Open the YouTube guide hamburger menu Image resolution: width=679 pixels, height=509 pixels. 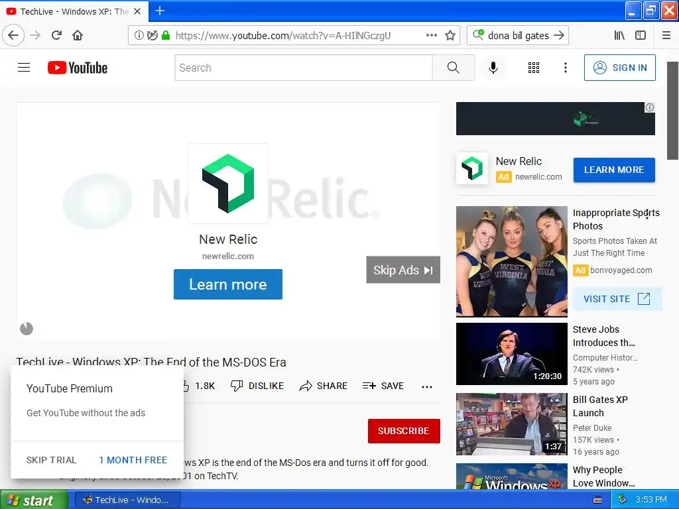tap(24, 68)
